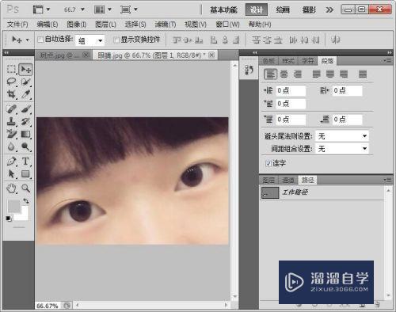
Task: Close the 眼睛.jpg document tab
Action: click(211, 55)
